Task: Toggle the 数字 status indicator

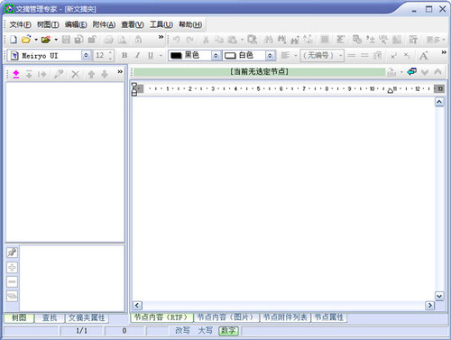Action: point(228,331)
